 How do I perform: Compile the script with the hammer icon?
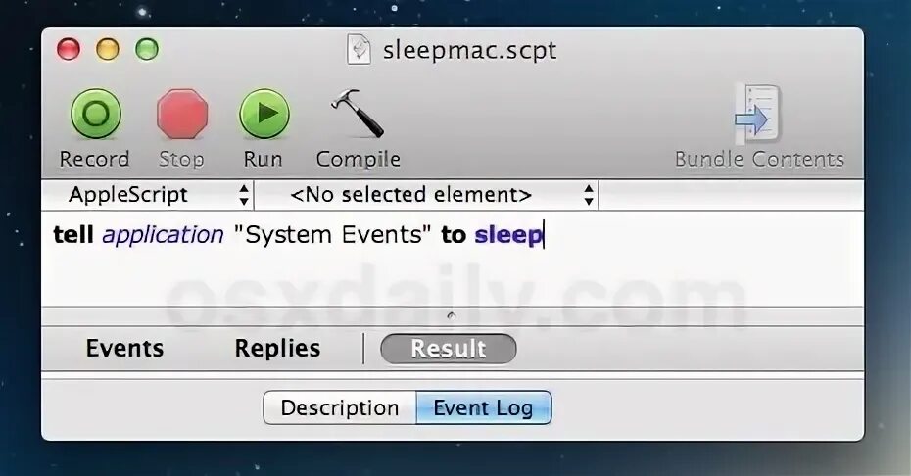(x=358, y=114)
